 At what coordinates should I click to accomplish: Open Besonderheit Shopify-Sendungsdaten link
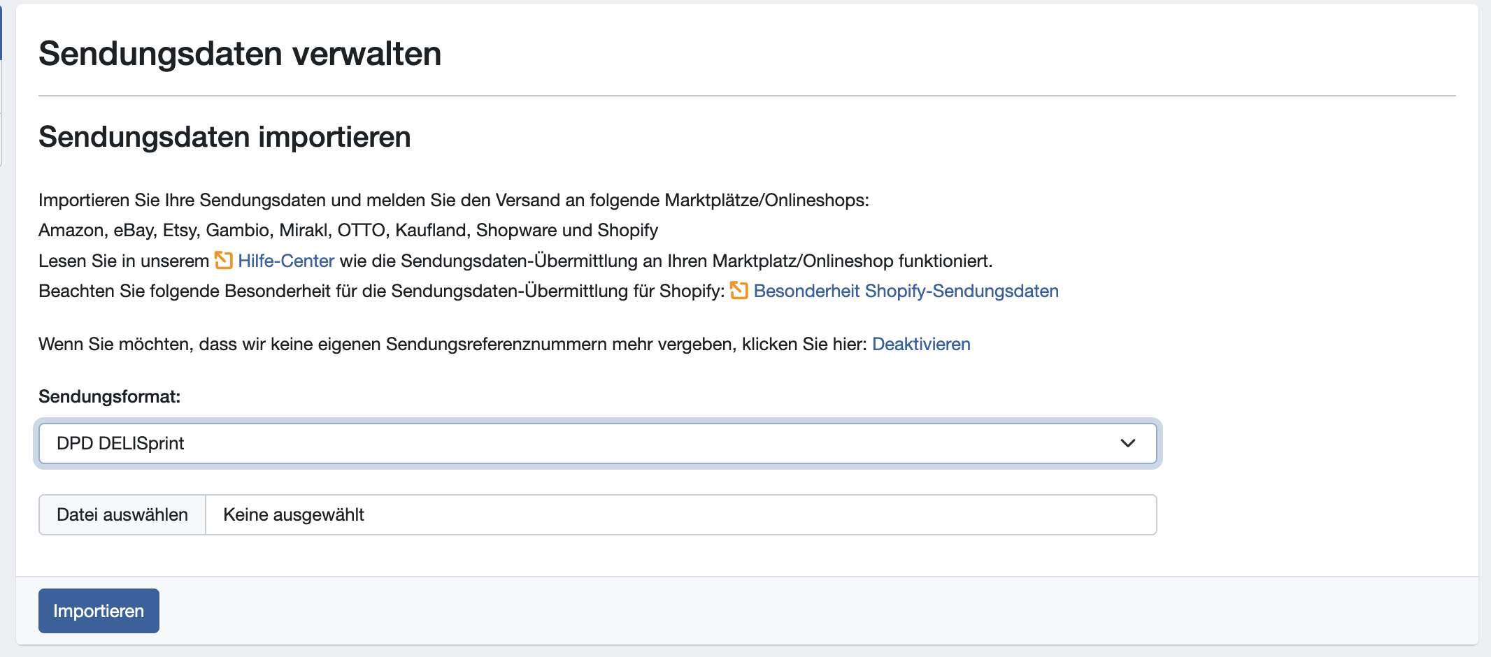click(x=906, y=291)
